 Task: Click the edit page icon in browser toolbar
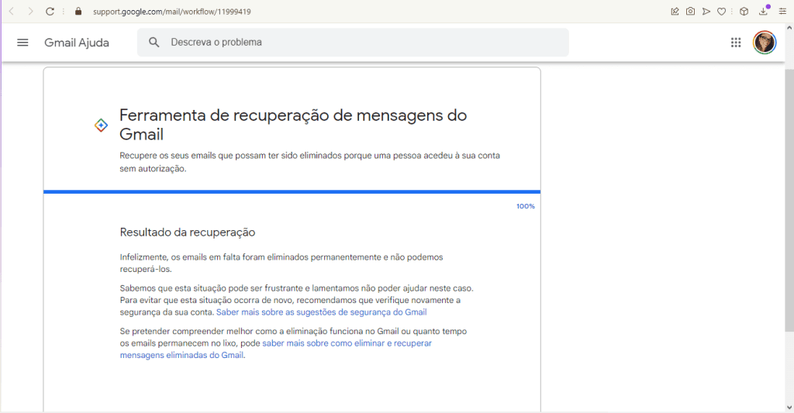675,11
